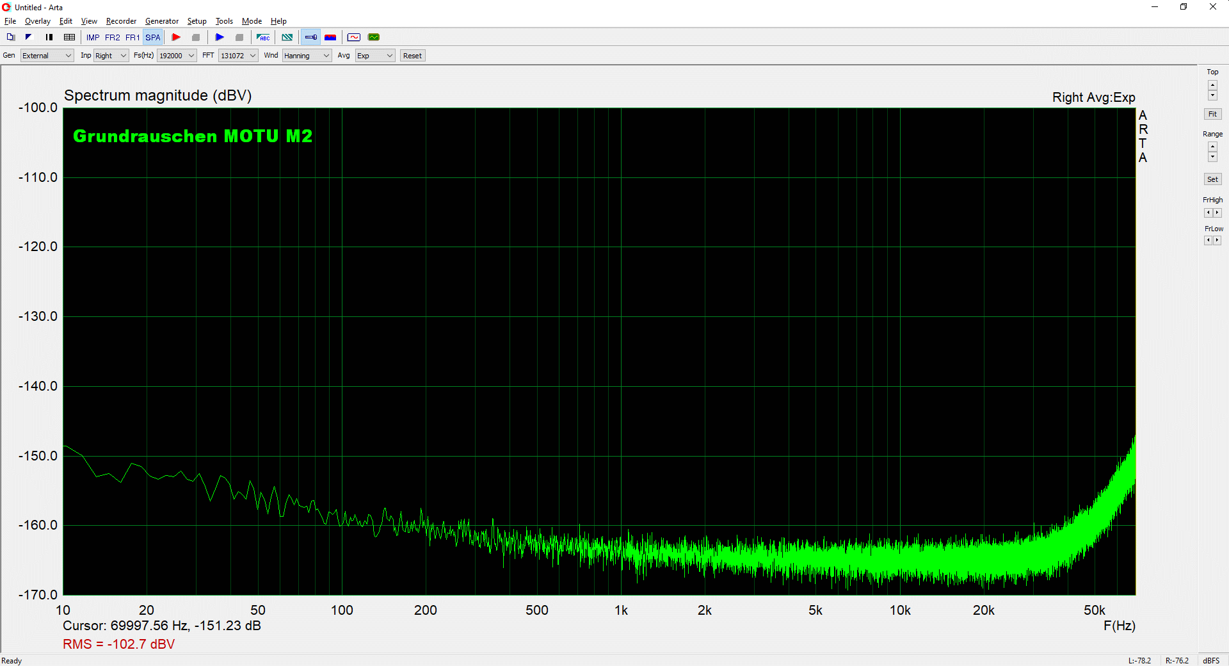Open the FFT size 131072 dropdown
The height and width of the screenshot is (666, 1229).
(238, 56)
